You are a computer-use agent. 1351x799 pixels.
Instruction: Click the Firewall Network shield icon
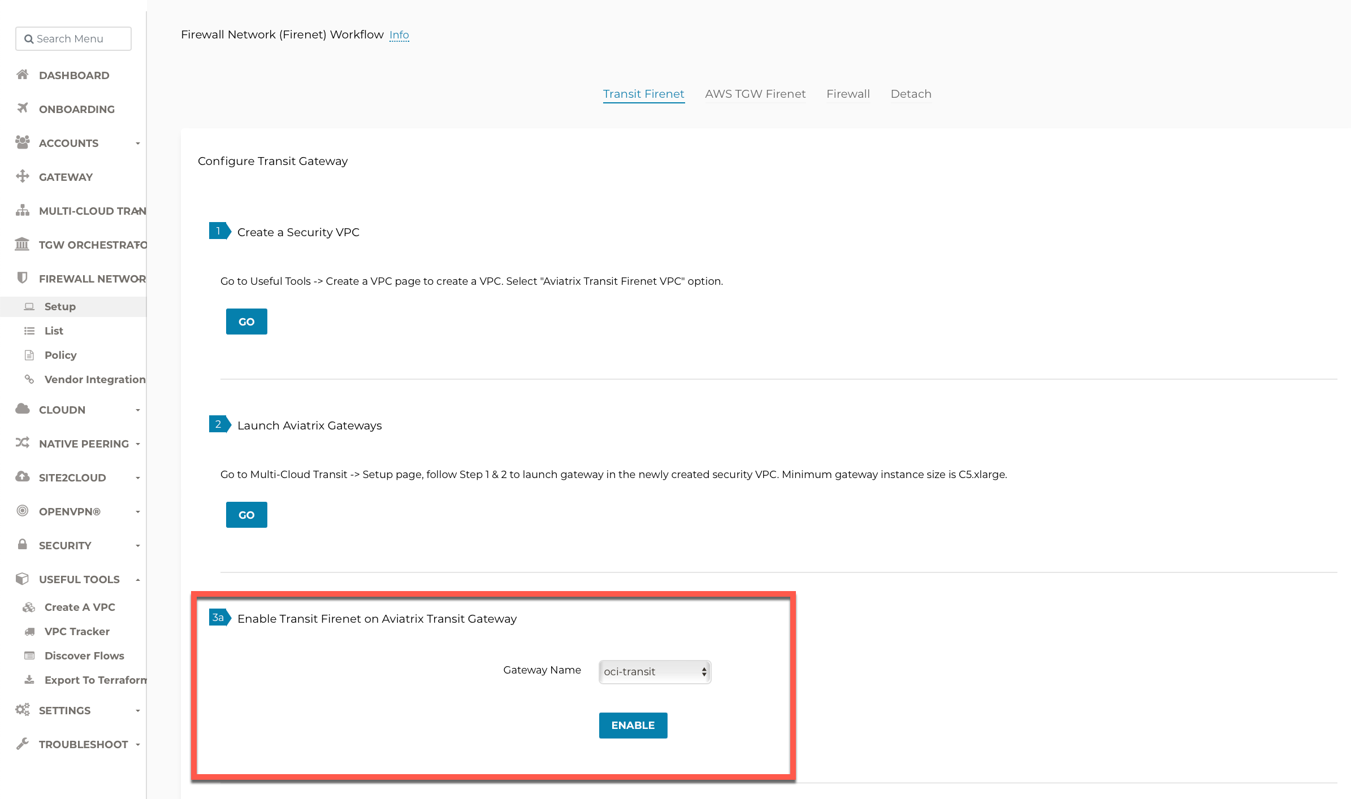click(x=23, y=277)
